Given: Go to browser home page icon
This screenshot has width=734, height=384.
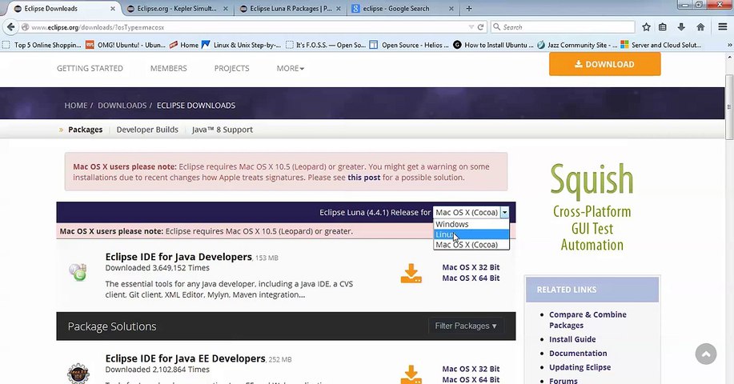Looking at the screenshot, I should point(700,27).
